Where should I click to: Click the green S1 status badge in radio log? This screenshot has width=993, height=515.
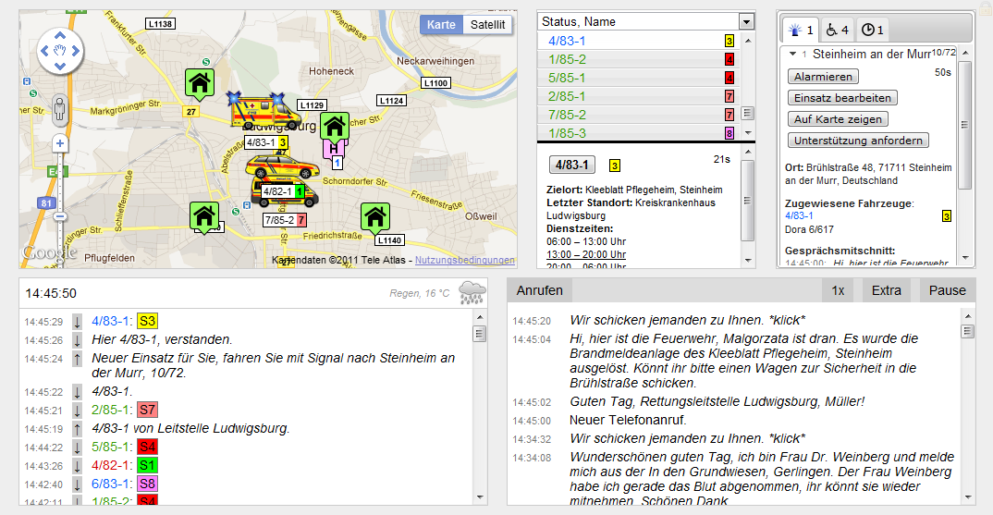coord(147,466)
